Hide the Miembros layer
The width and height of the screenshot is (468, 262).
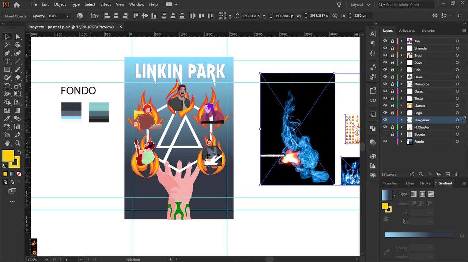point(385,84)
